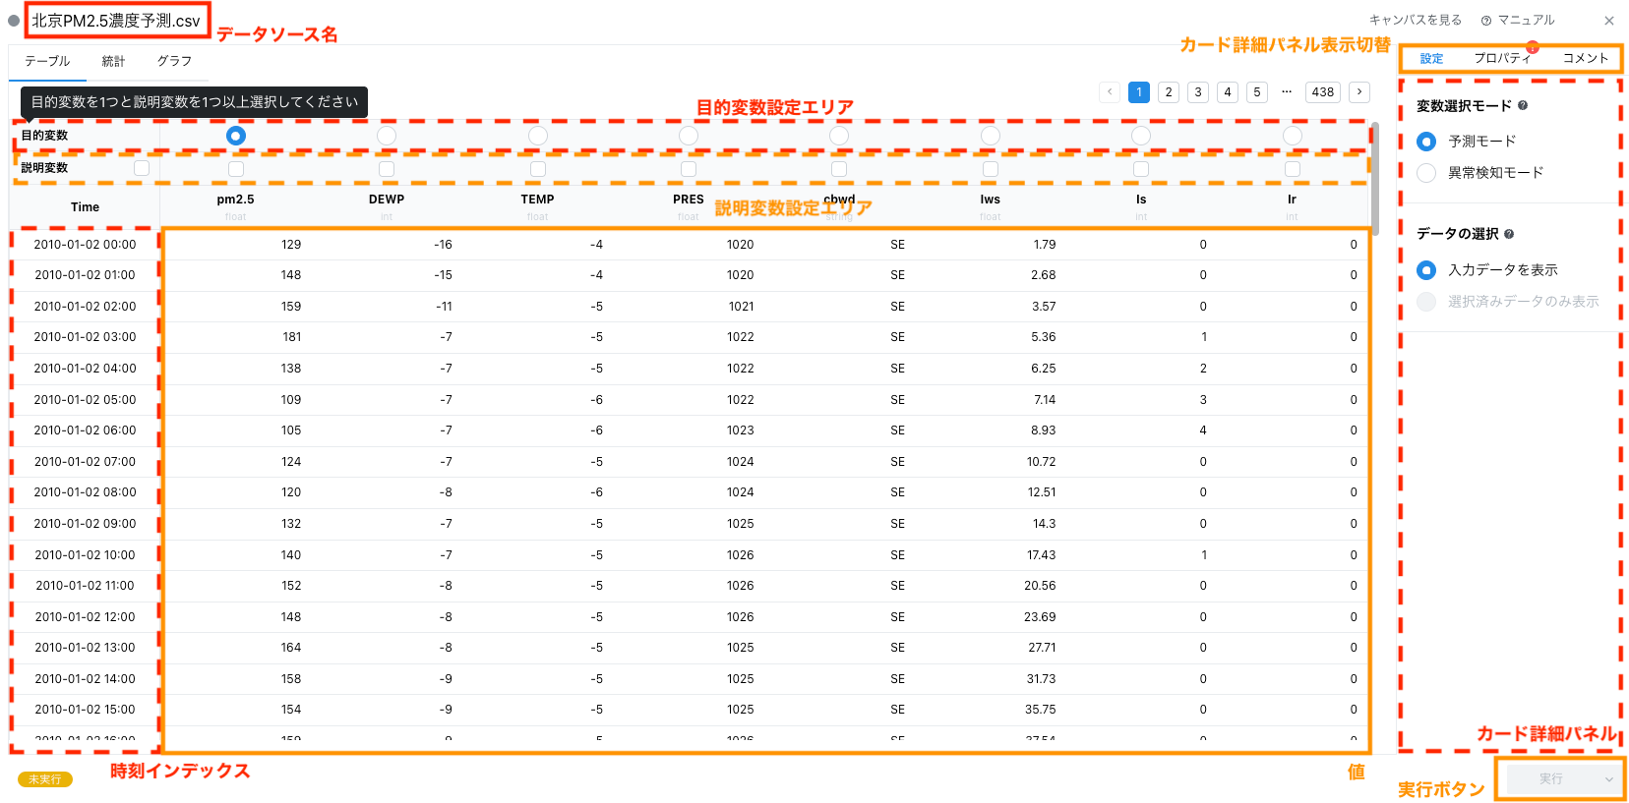The width and height of the screenshot is (1629, 803).
Task: Check Is as explanatory variable
Action: click(1141, 169)
